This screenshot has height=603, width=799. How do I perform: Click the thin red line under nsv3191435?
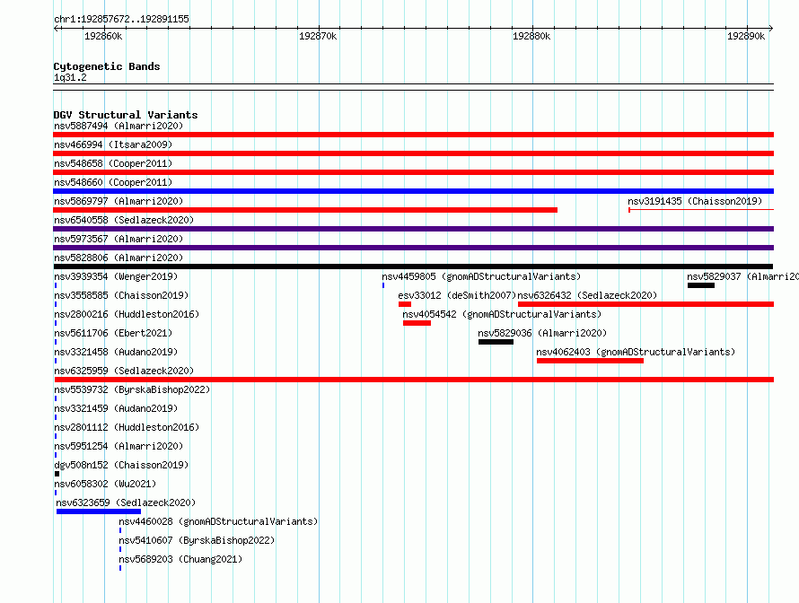pos(701,210)
